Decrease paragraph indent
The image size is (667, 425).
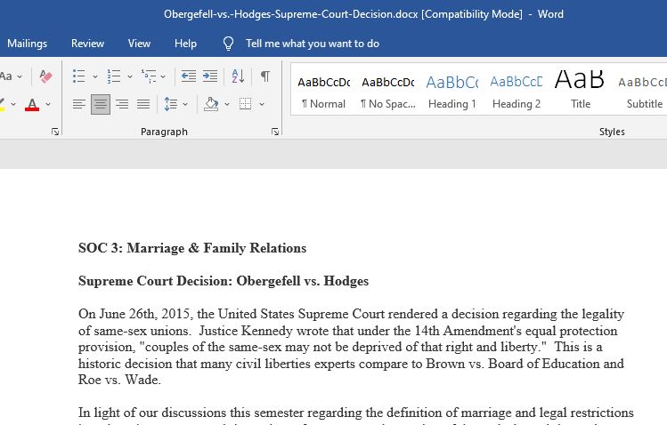[x=189, y=76]
